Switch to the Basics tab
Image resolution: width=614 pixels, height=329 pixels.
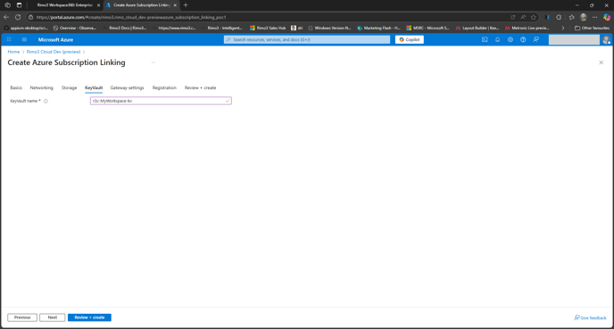[16, 87]
